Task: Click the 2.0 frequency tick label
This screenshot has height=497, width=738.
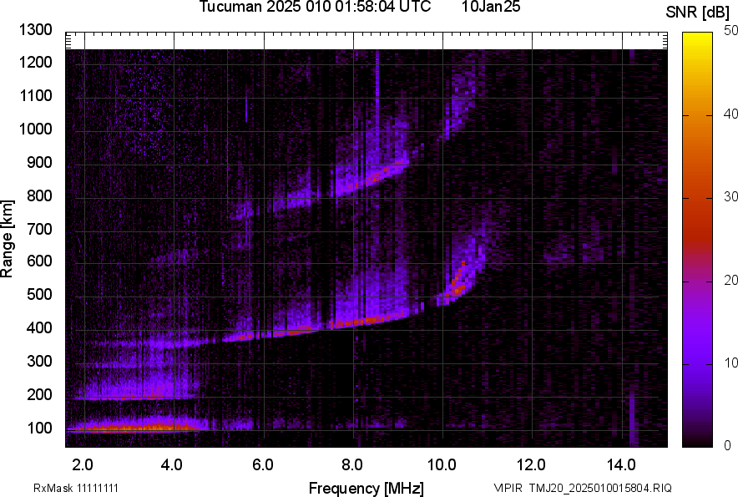Action: (x=83, y=464)
